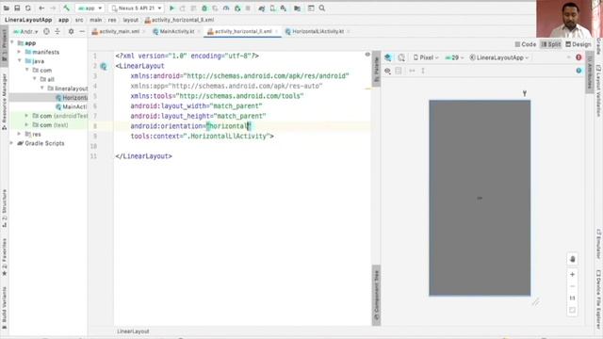Image resolution: width=603 pixels, height=339 pixels.
Task: Click the red error indicator icon
Action: tap(579, 57)
